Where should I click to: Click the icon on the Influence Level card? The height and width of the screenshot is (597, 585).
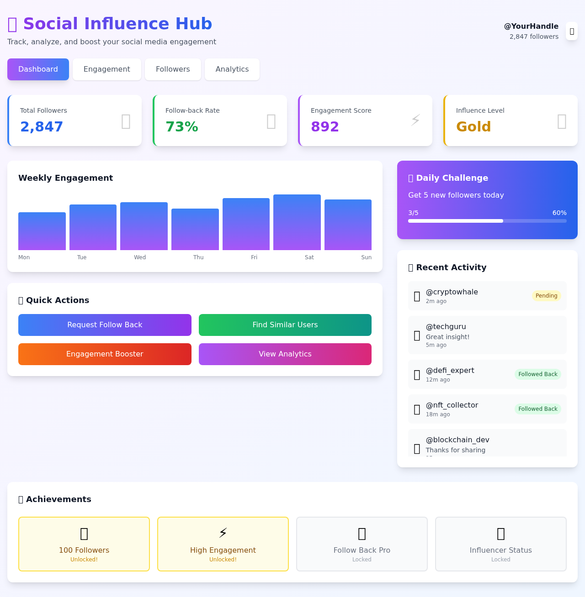point(562,121)
